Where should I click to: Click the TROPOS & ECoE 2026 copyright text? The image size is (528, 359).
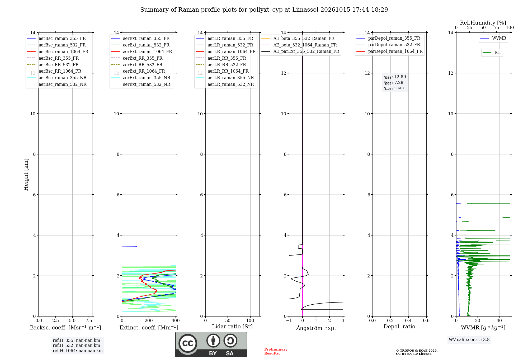pos(417,351)
